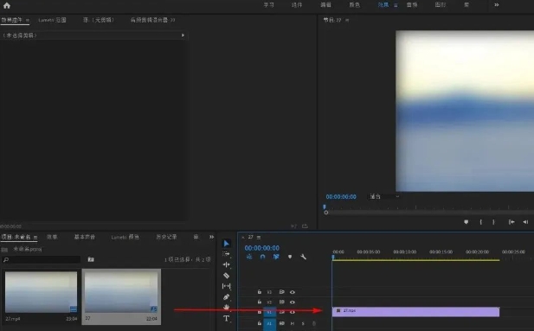Open the zoom level dropdown
The image size is (534, 331).
pyautogui.click(x=384, y=197)
